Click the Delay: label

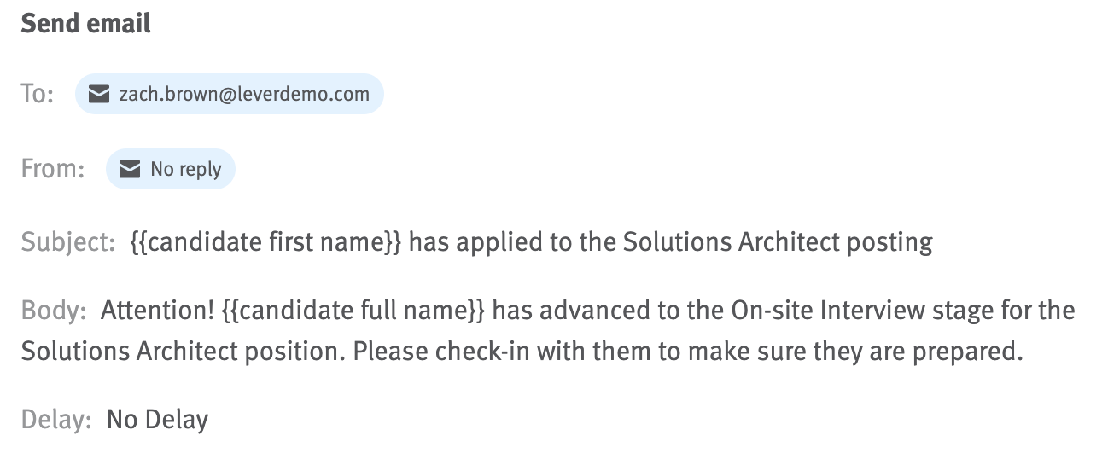click(56, 420)
